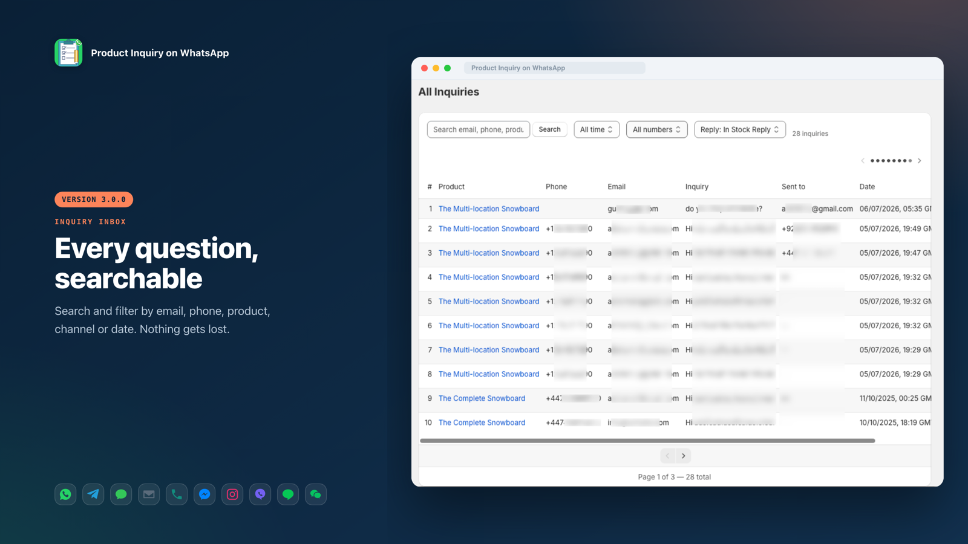Open the All numbers filter dropdown
This screenshot has height=544, width=968.
coord(656,129)
